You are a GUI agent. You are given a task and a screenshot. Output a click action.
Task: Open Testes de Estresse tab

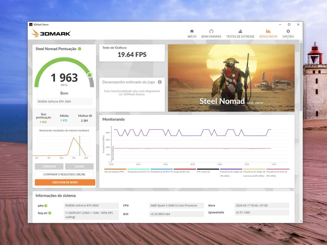(x=240, y=34)
